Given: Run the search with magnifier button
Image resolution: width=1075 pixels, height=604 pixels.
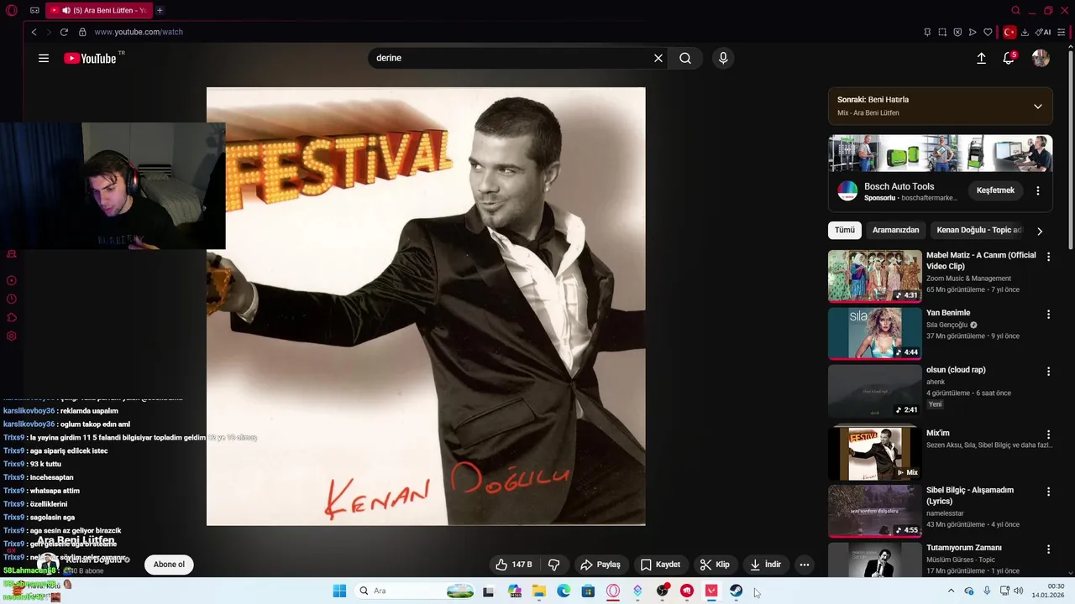Looking at the screenshot, I should click(x=685, y=58).
